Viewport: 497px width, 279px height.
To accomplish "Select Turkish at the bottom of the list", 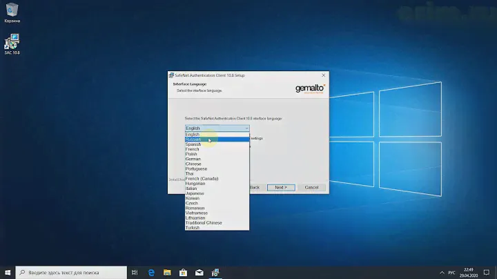I will (193, 227).
